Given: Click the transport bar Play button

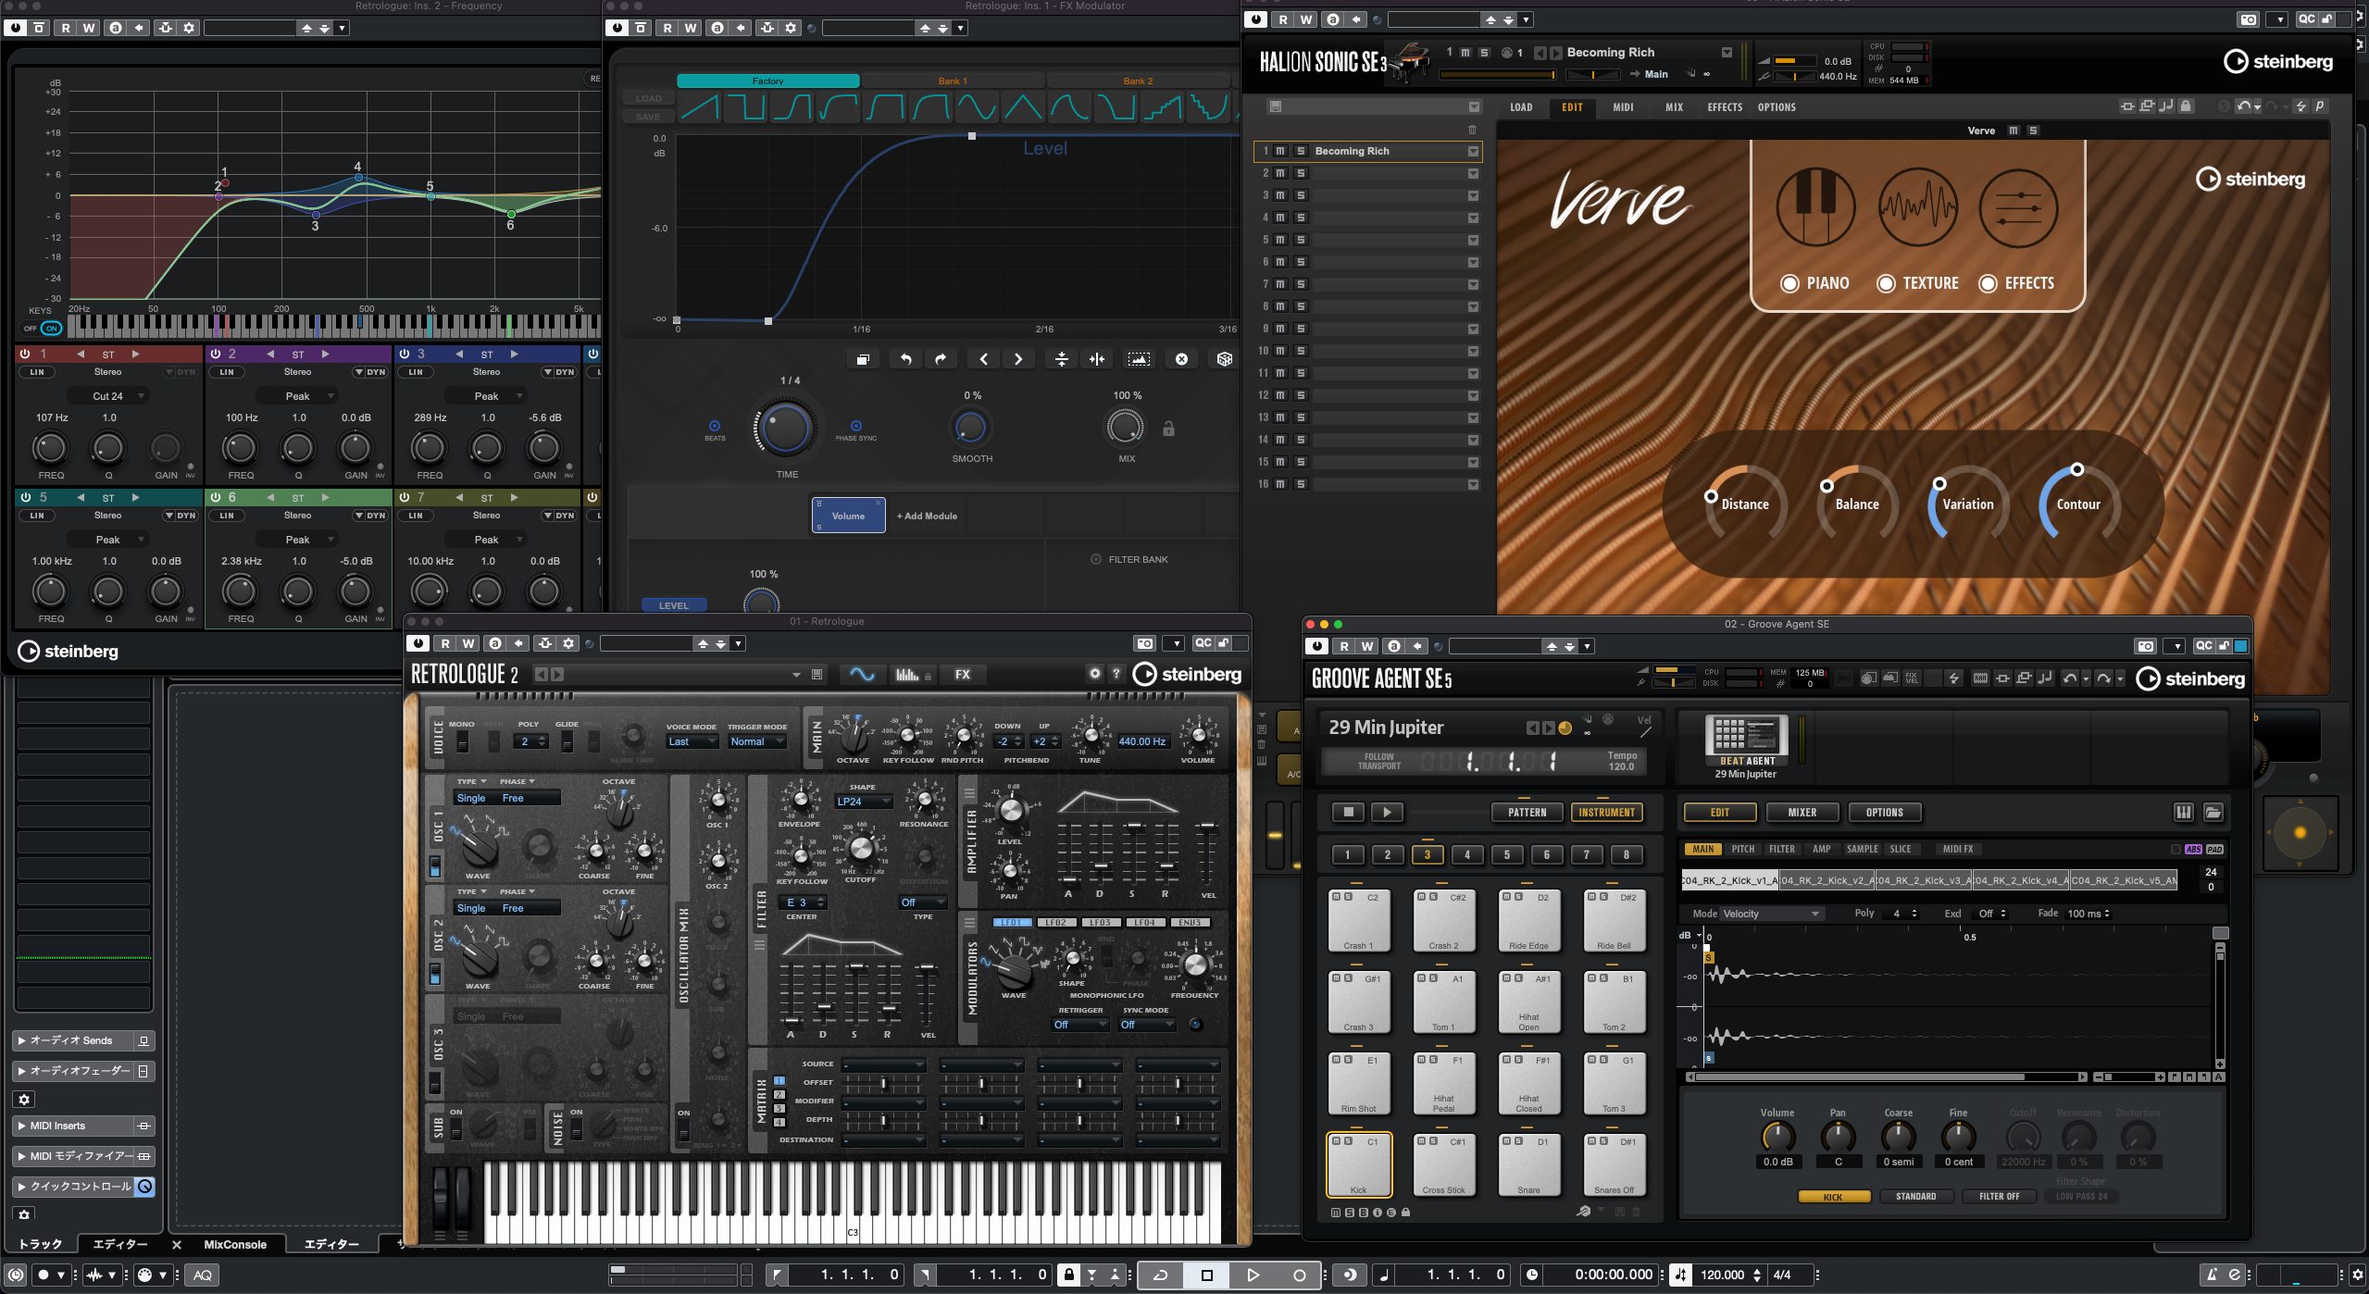Looking at the screenshot, I should (1253, 1275).
